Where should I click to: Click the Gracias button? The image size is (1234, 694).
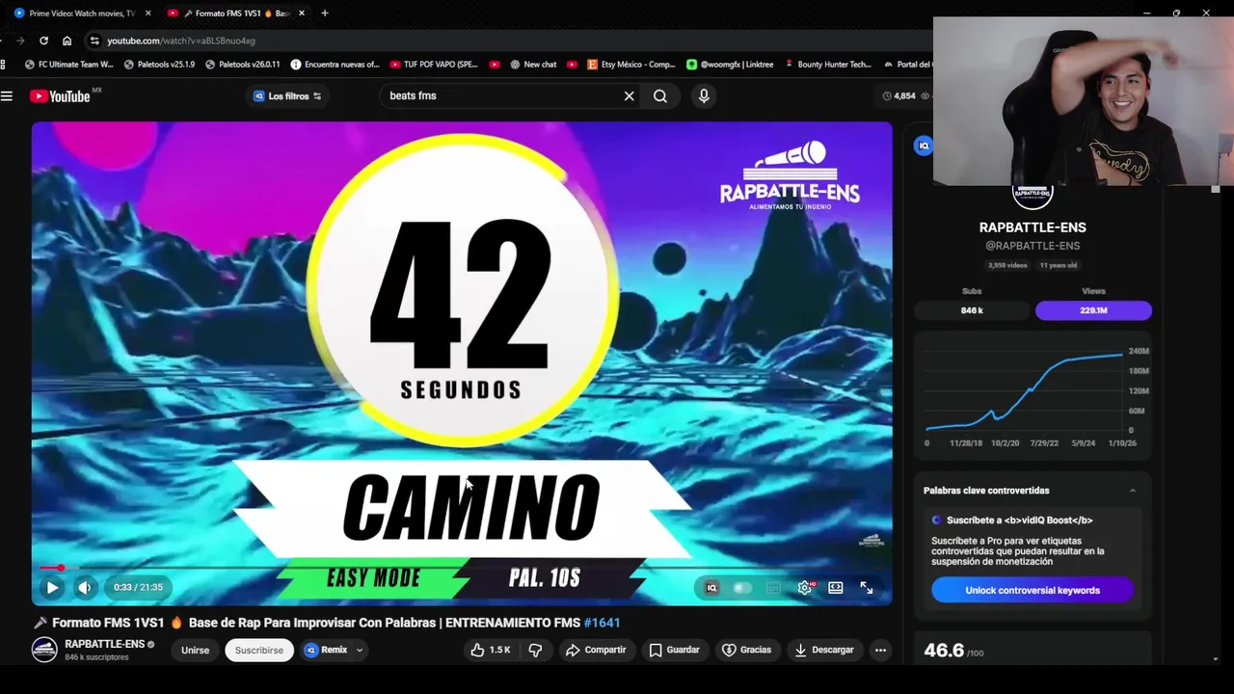(x=746, y=650)
